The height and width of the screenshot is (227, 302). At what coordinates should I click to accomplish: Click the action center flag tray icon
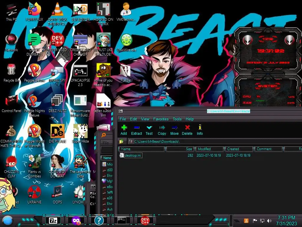click(255, 220)
